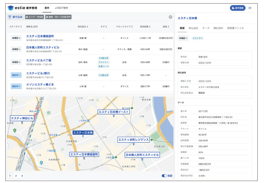Open the 持込会社 tab in details
264x183 pixels.
(193, 28)
